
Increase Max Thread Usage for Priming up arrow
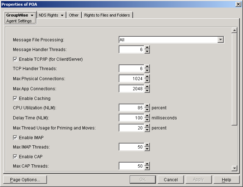[147, 126]
